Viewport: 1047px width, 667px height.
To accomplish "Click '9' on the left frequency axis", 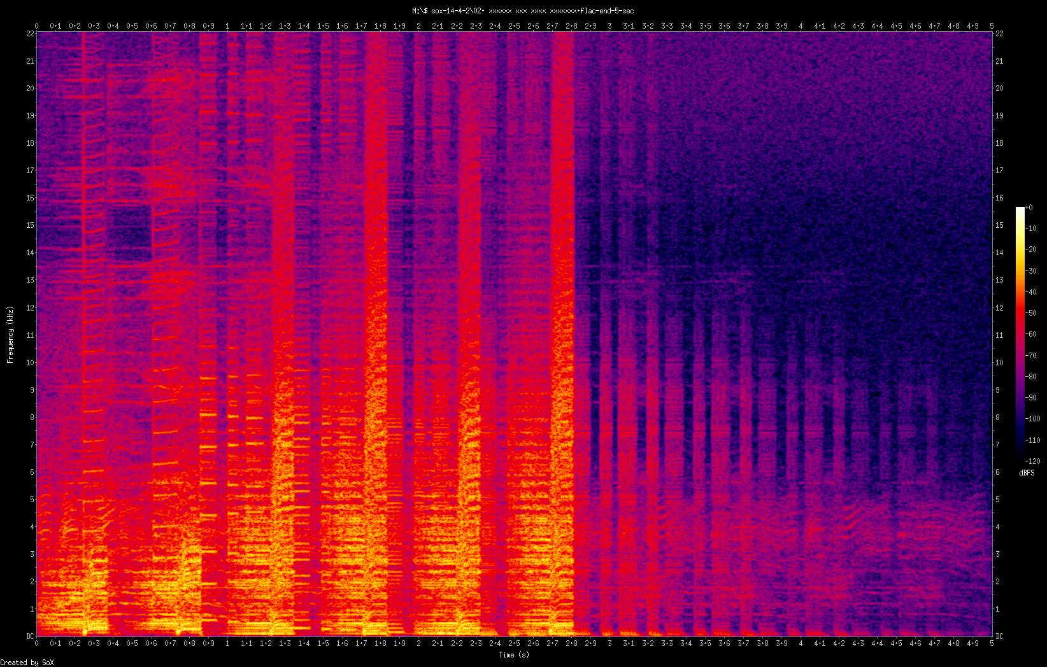I will pos(31,390).
